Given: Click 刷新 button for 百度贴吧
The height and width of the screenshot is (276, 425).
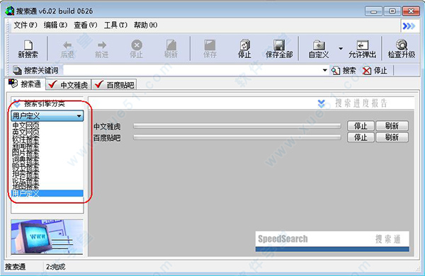Looking at the screenshot, I should 392,137.
